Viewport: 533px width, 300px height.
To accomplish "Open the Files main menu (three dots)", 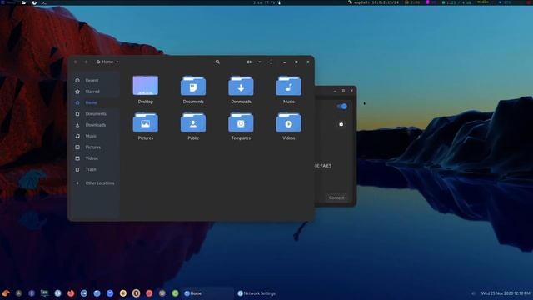I will point(271,62).
